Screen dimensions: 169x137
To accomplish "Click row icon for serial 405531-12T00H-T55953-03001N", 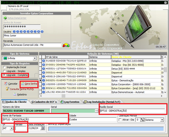I will coord(44,68).
